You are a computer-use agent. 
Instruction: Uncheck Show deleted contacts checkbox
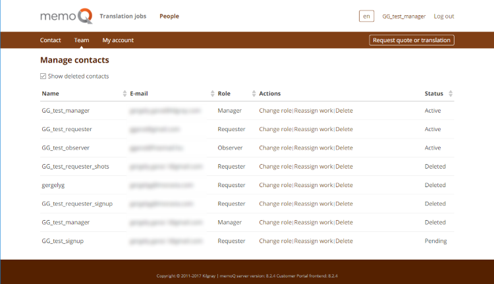(43, 76)
